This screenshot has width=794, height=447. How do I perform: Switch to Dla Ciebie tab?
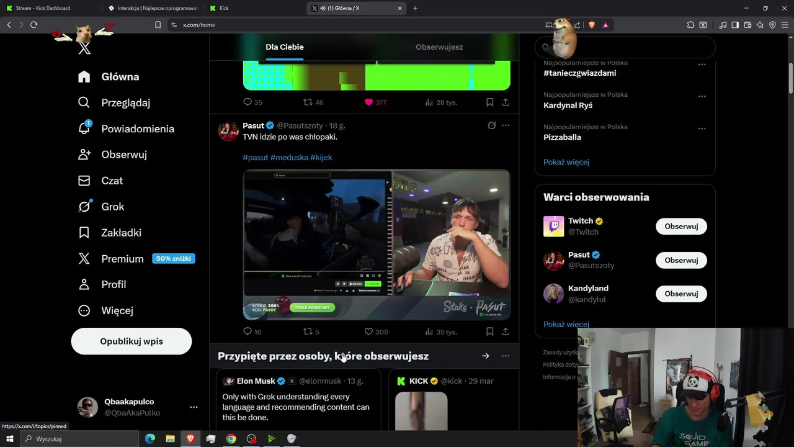point(285,47)
